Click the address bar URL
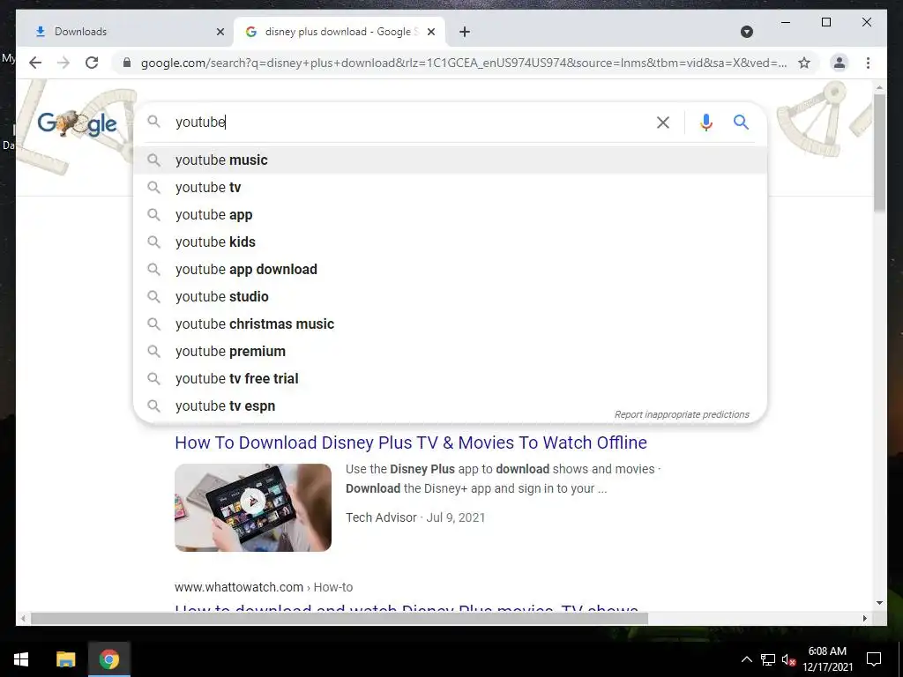This screenshot has height=677, width=903. coord(464,63)
